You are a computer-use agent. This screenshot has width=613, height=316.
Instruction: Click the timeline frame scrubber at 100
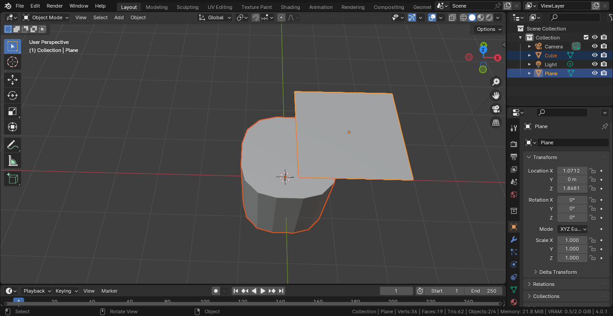pos(205,302)
